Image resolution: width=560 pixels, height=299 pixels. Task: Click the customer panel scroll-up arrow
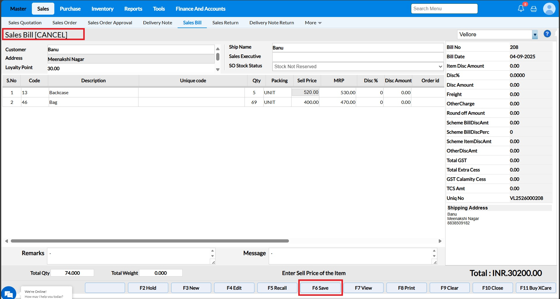pyautogui.click(x=218, y=49)
